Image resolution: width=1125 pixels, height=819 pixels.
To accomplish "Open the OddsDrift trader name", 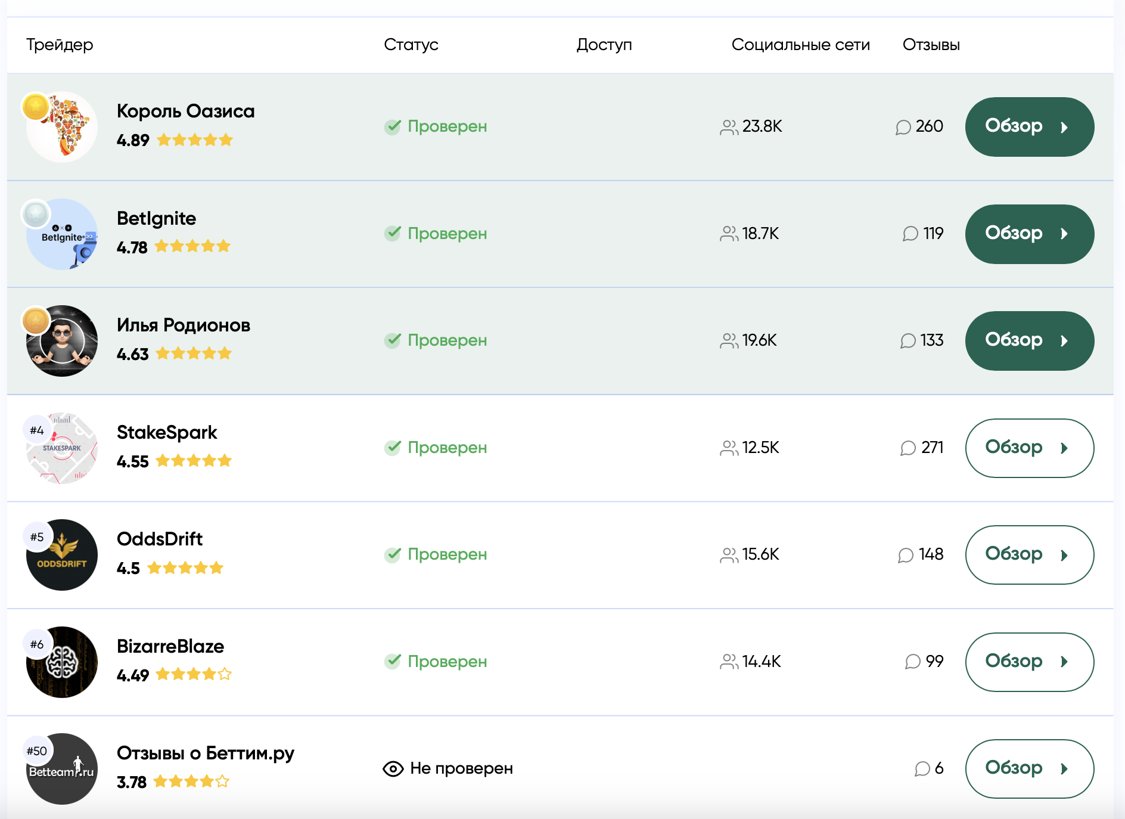I will 160,539.
